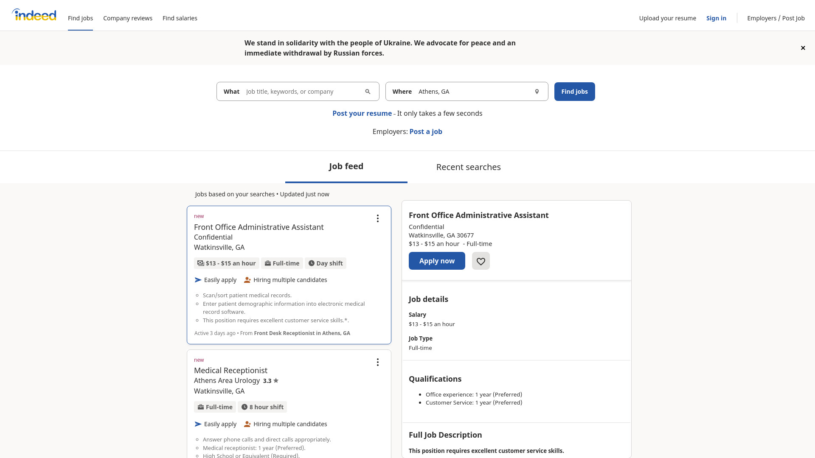Viewport: 815px width, 458px height.
Task: Save job with the heart icon
Action: click(x=481, y=261)
